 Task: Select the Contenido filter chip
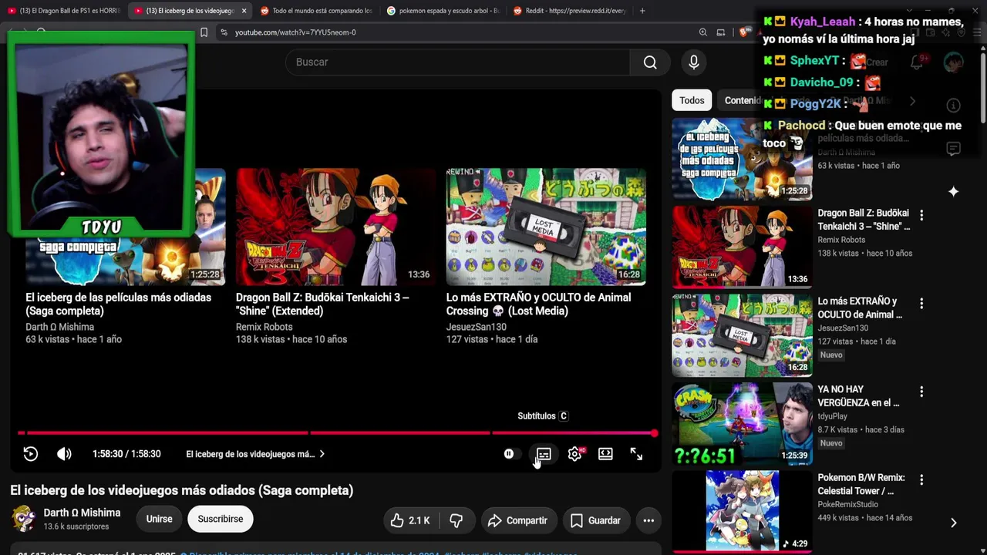point(742,100)
